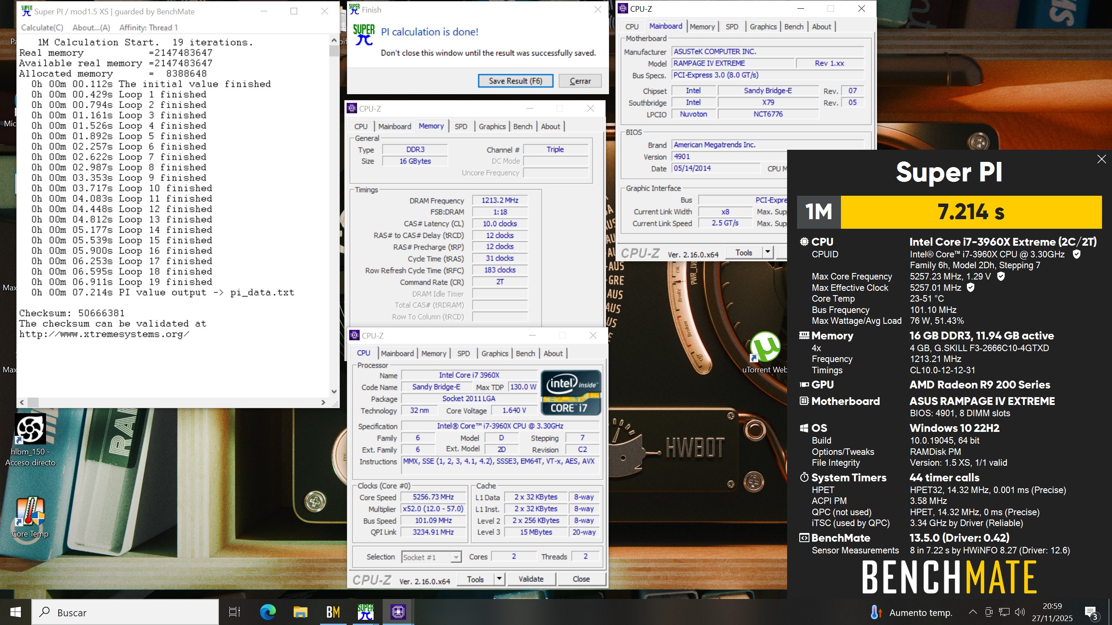This screenshot has width=1112, height=625.
Task: Click the CPU-Z taskbar icon
Action: 398,612
